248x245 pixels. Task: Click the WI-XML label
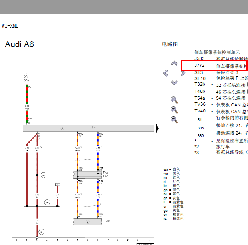10,26
